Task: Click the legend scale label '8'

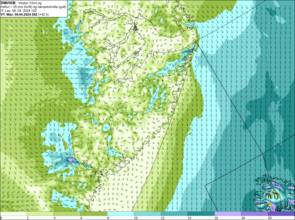Action: point(108,218)
